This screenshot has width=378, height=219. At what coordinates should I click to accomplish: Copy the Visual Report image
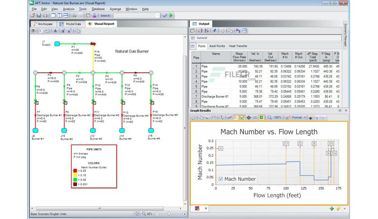click(77, 31)
